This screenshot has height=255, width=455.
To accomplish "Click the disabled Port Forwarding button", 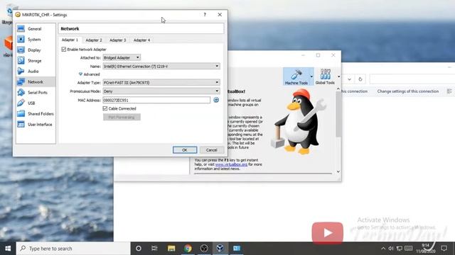I will click(x=122, y=117).
